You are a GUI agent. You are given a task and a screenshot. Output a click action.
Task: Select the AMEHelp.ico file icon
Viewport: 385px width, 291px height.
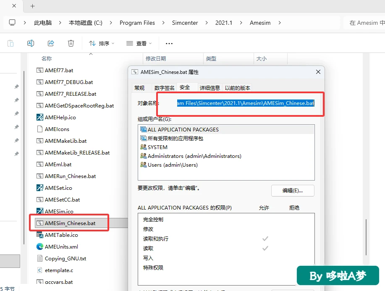click(x=40, y=118)
